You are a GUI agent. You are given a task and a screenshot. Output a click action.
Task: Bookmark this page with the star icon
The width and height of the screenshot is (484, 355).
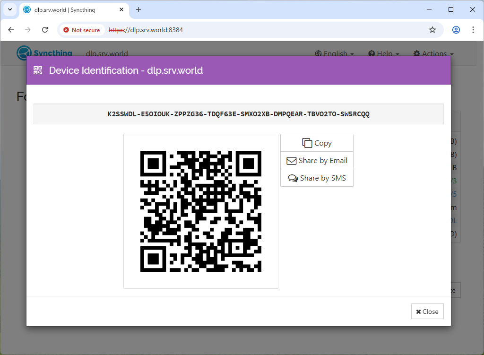pyautogui.click(x=432, y=30)
